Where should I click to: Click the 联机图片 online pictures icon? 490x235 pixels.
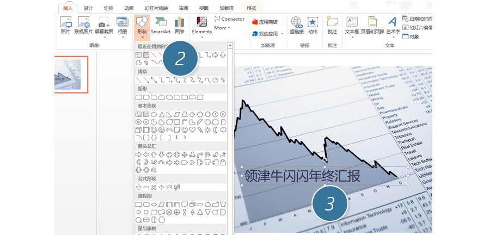pos(83,22)
